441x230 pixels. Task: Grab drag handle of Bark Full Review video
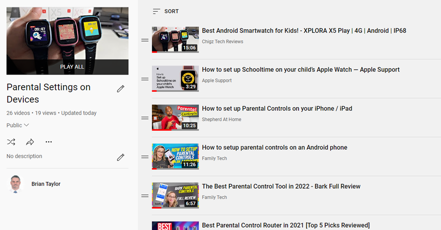[145, 196]
